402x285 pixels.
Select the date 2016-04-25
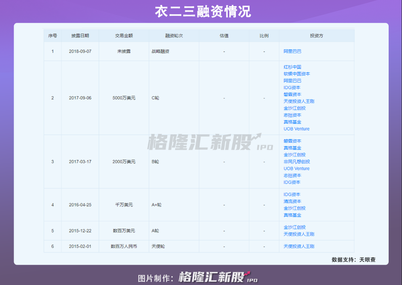80,205
